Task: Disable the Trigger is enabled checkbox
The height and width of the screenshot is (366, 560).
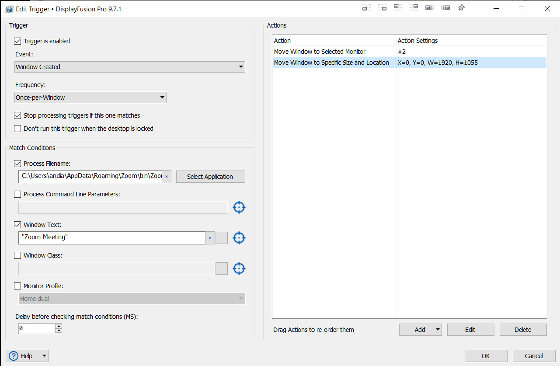Action: [x=17, y=41]
